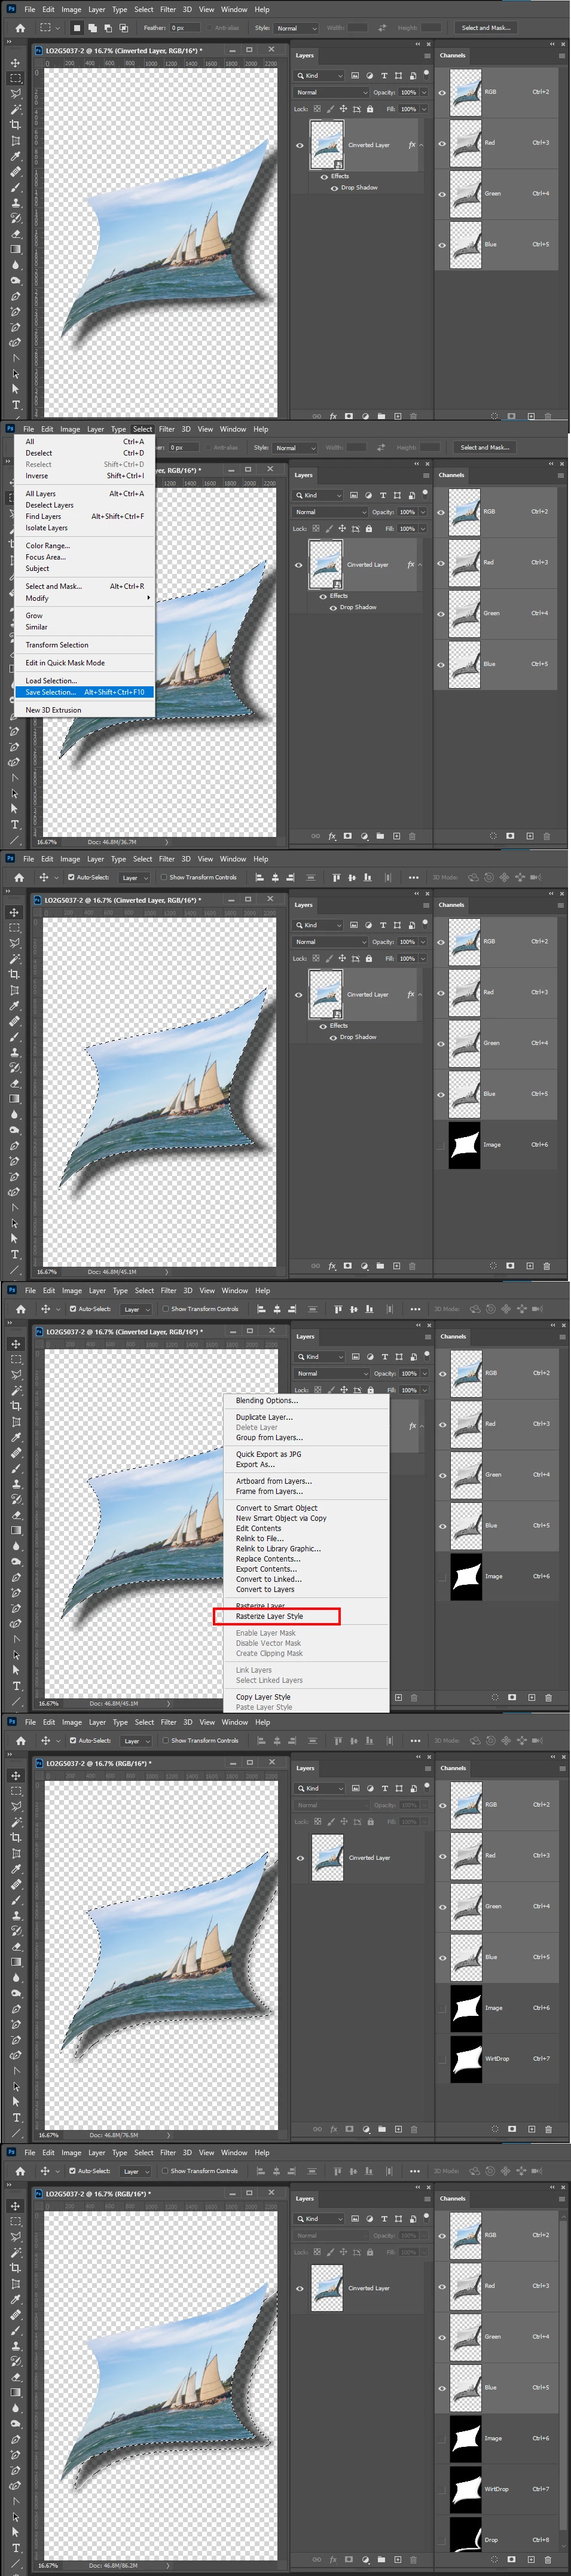Click Add layer style fx icon beside open Select menu
571x2576 pixels.
pyautogui.click(x=331, y=836)
